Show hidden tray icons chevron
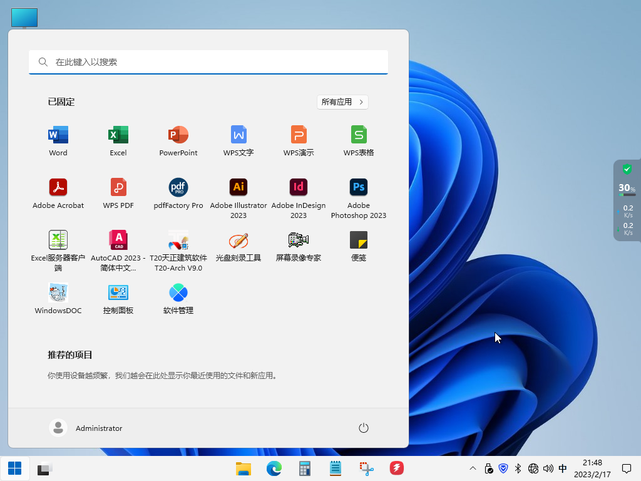The height and width of the screenshot is (481, 641). (x=473, y=468)
